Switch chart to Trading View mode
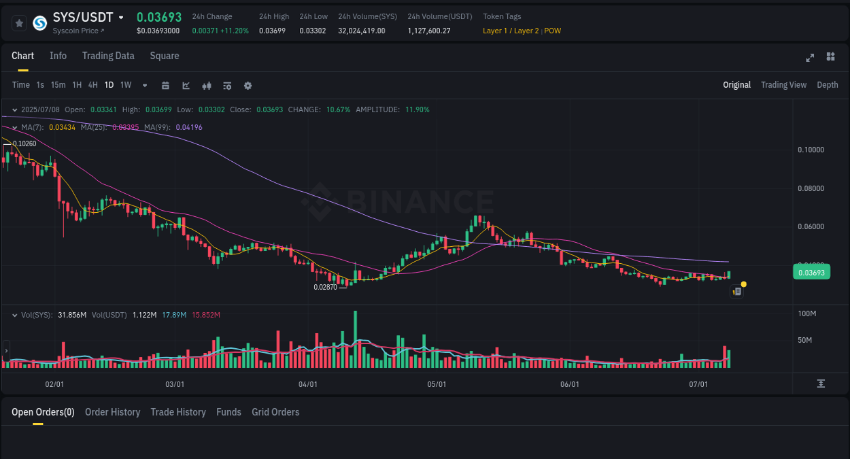This screenshot has width=850, height=459. point(783,85)
